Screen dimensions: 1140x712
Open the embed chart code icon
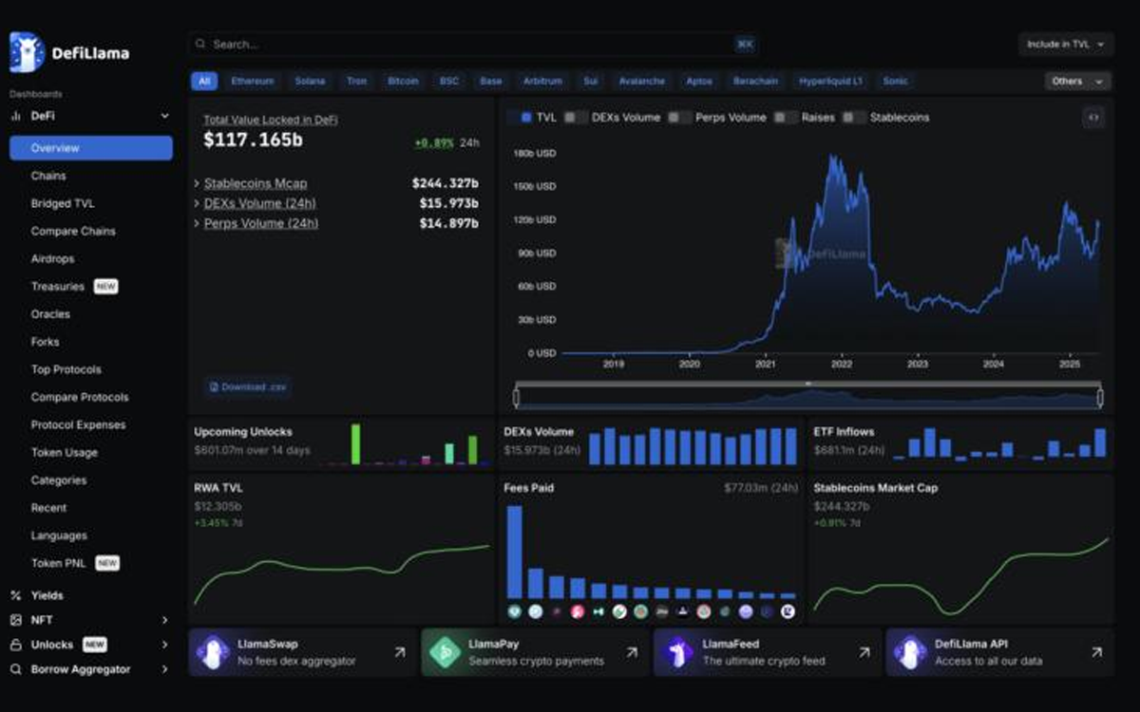tap(1093, 118)
